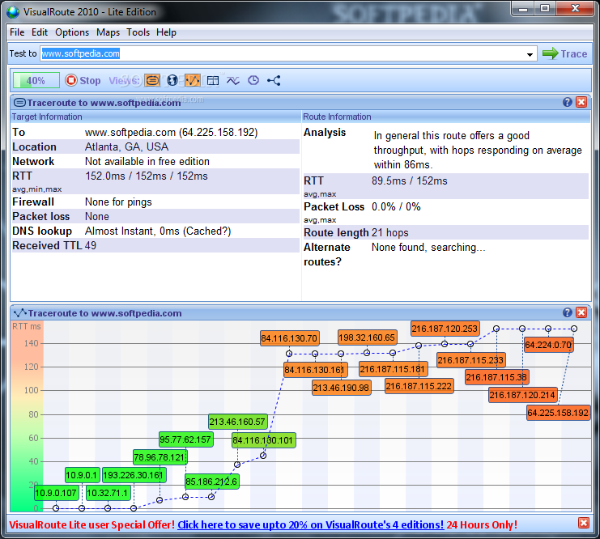Select destination hop label 64.225.158.192
The width and height of the screenshot is (600, 539).
(x=558, y=413)
